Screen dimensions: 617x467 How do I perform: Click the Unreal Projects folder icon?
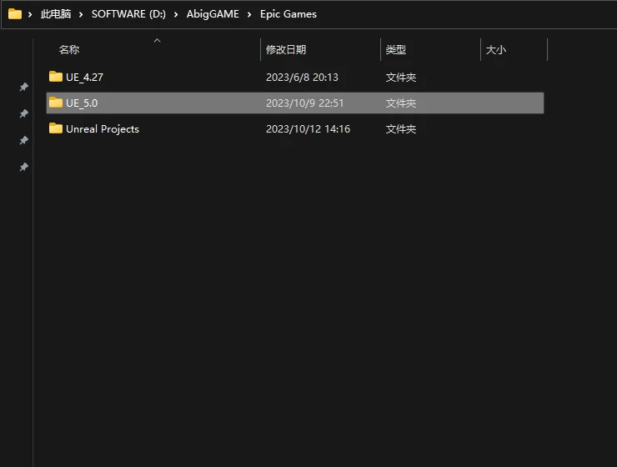(56, 128)
